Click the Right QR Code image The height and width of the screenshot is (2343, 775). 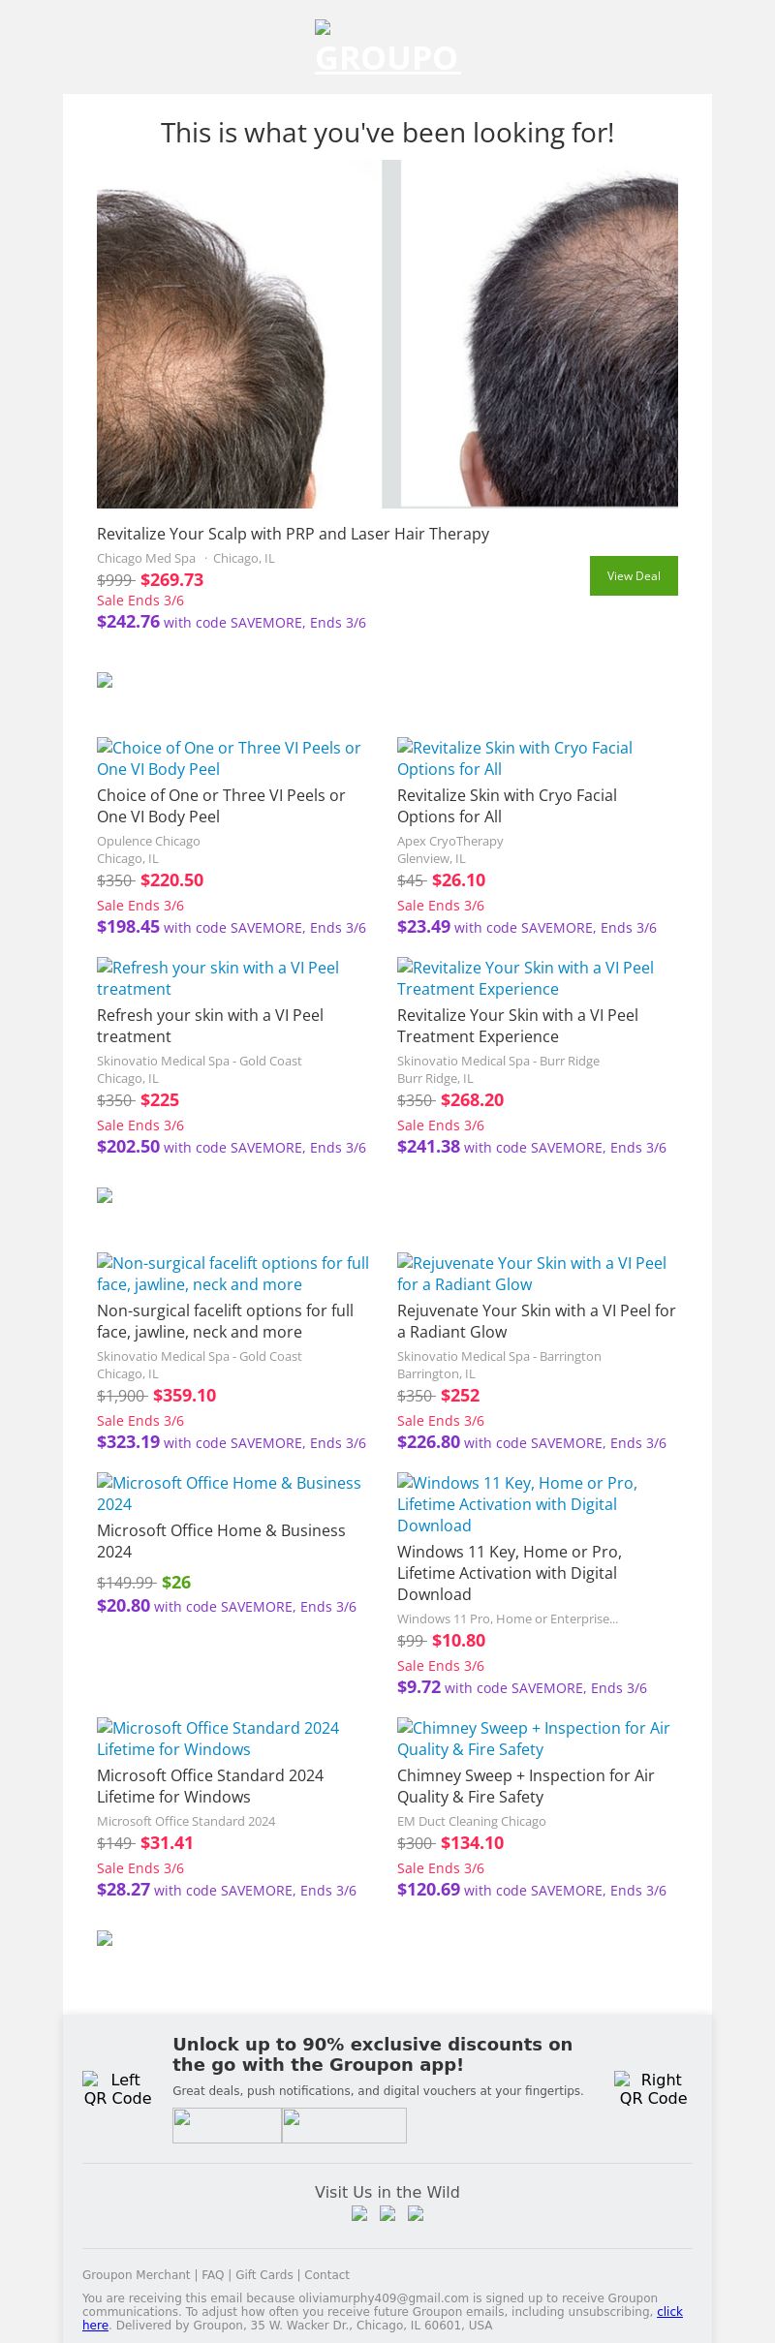tap(653, 2088)
